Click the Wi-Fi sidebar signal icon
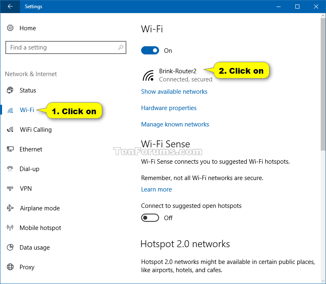Screen dimensions: 326x284 [10, 110]
